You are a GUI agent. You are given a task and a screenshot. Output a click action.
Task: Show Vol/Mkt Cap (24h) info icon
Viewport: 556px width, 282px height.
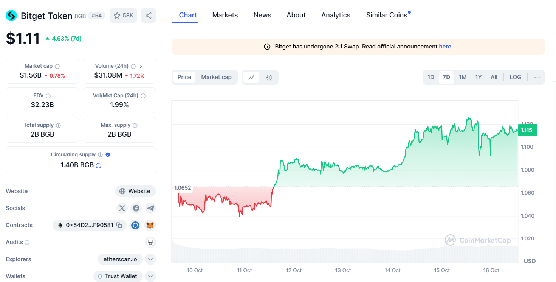143,96
